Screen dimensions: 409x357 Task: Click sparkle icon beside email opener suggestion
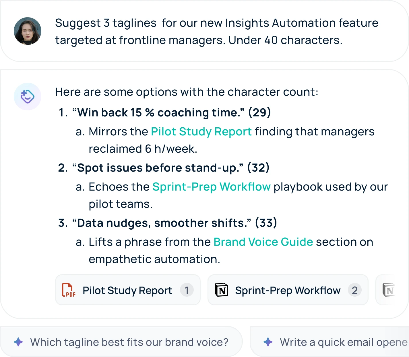point(268,342)
